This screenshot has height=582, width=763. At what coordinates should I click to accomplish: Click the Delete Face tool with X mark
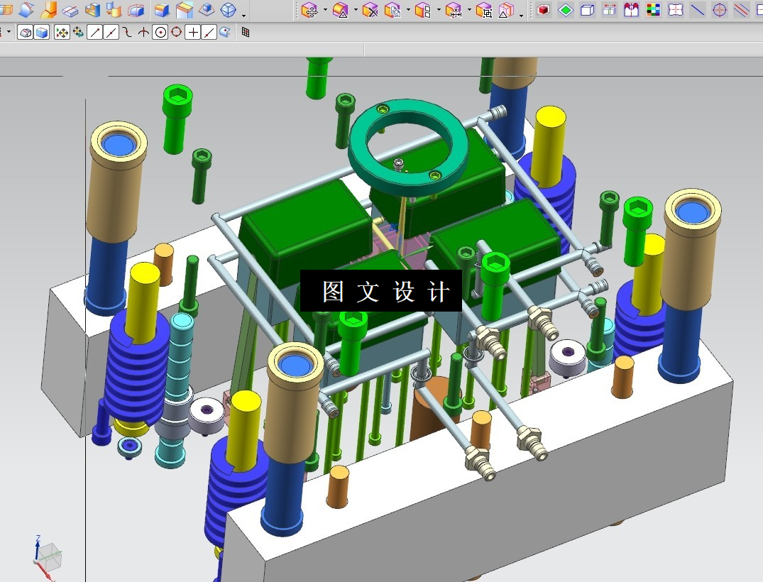370,10
